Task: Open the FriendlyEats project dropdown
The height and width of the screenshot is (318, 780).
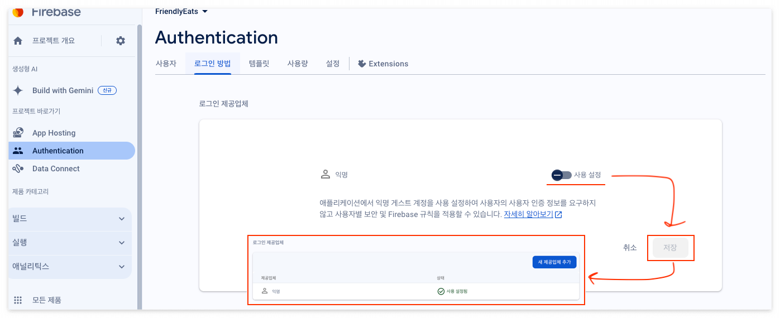Action: tap(181, 11)
